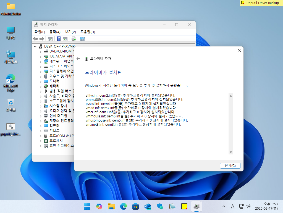Expand the DVD/CD-ROM drives node
This screenshot has height=213, width=283.
[40, 52]
